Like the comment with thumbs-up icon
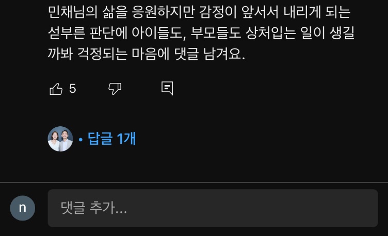 click(x=56, y=89)
